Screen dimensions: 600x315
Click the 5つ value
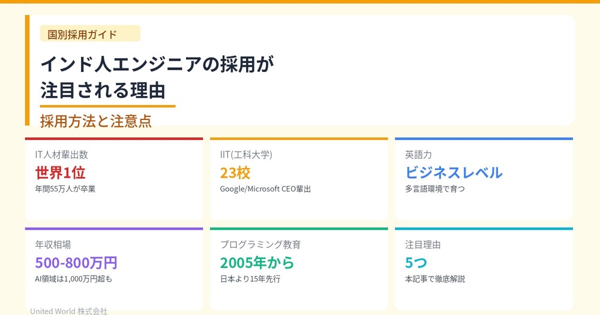(416, 263)
